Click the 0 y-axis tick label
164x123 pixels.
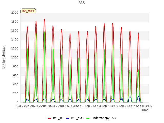coord(17,102)
